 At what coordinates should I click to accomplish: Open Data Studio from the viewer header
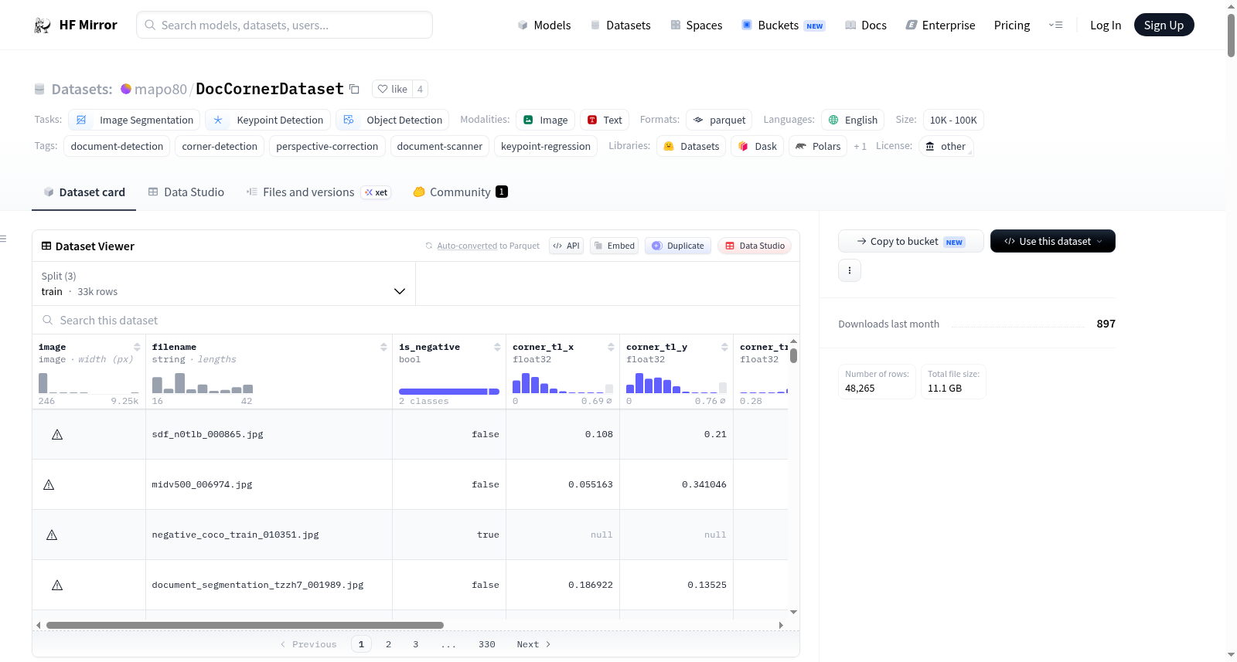coord(755,246)
